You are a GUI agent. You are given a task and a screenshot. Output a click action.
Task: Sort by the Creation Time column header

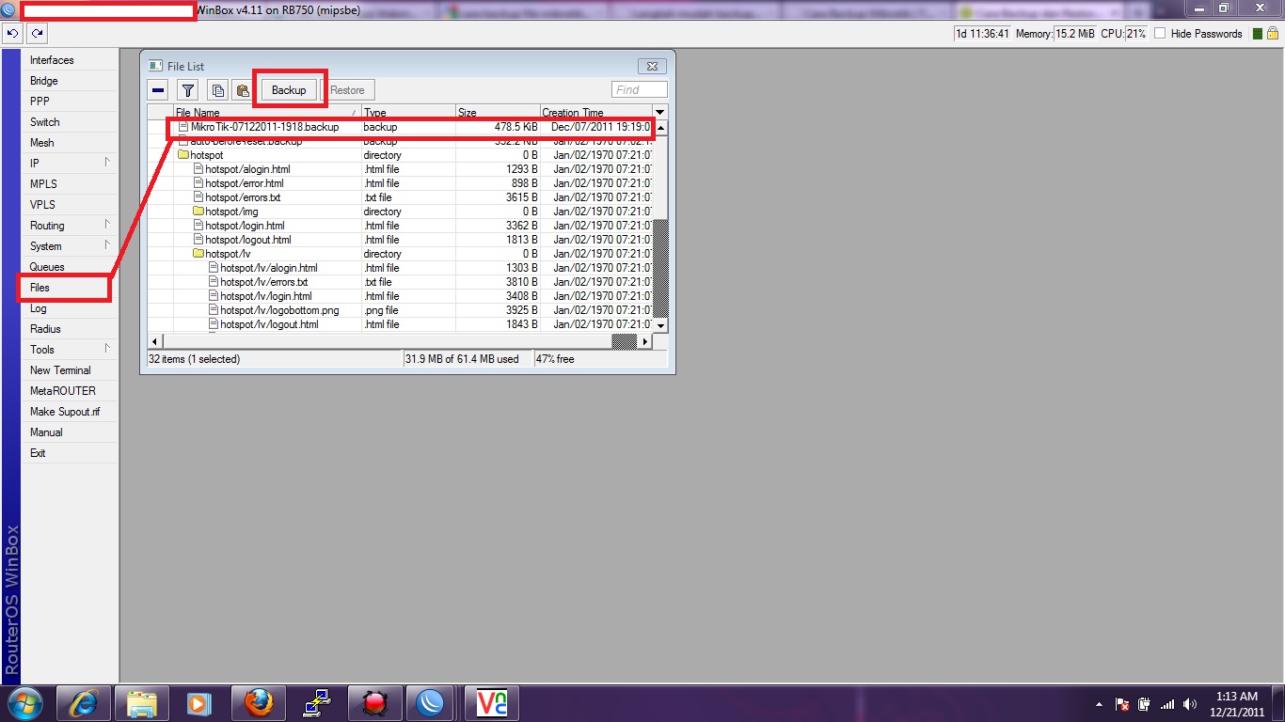click(596, 112)
